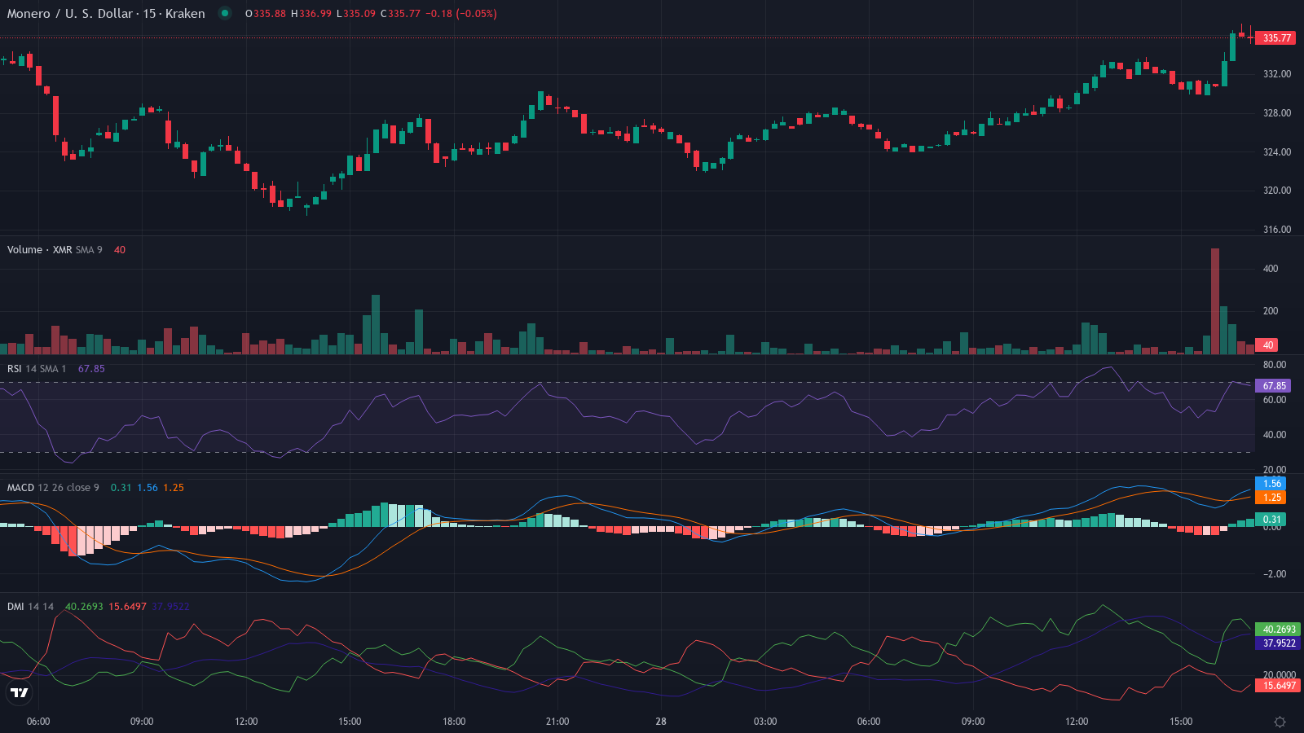Click the '28' date marker on the time axis

click(x=659, y=721)
